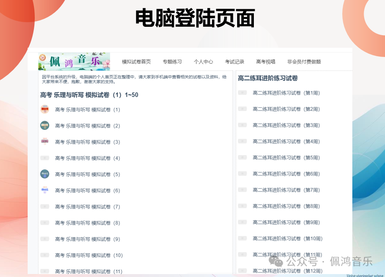The image size is (385, 277).
Task: Click the 因平台系统的升级 notice text
Action: pos(134,79)
